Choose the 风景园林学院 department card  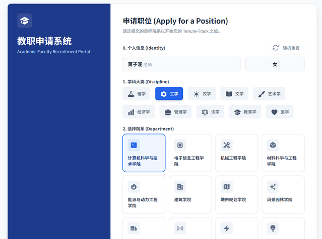[283, 194]
